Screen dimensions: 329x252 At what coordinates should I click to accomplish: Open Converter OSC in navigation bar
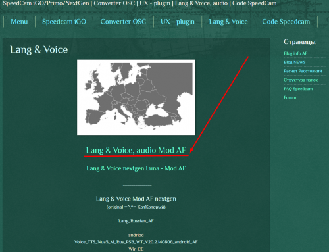(123, 22)
